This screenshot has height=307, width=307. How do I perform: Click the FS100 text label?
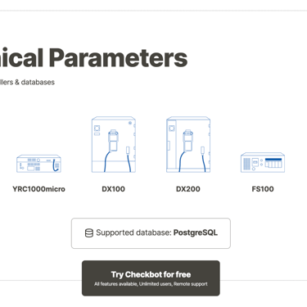point(263,189)
